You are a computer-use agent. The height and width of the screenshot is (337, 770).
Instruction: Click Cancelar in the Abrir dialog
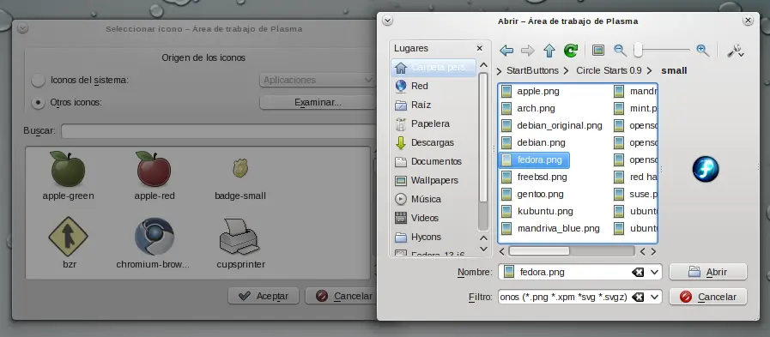coord(707,297)
